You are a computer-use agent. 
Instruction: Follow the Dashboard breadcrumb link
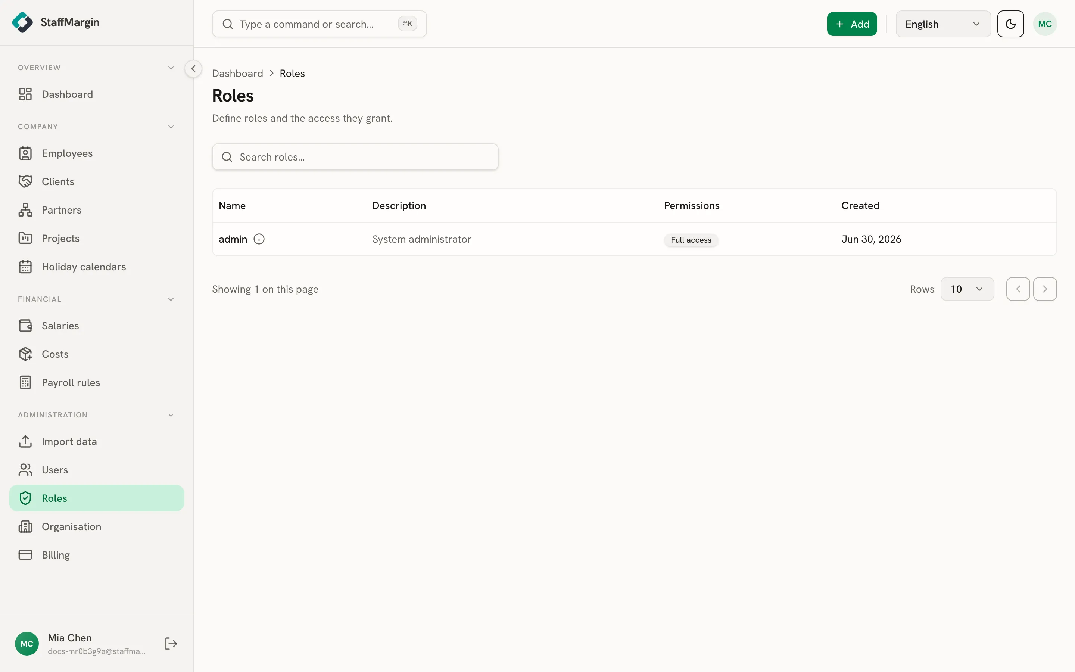point(238,73)
